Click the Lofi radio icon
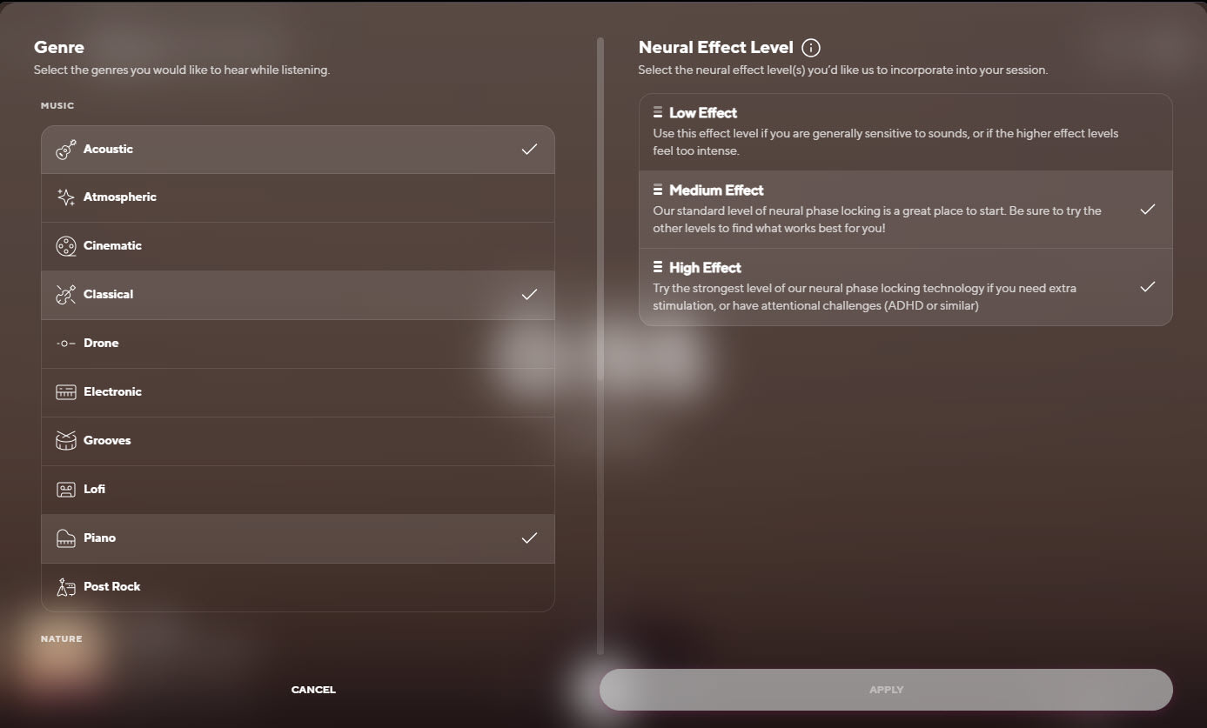Image resolution: width=1207 pixels, height=728 pixels. point(65,489)
